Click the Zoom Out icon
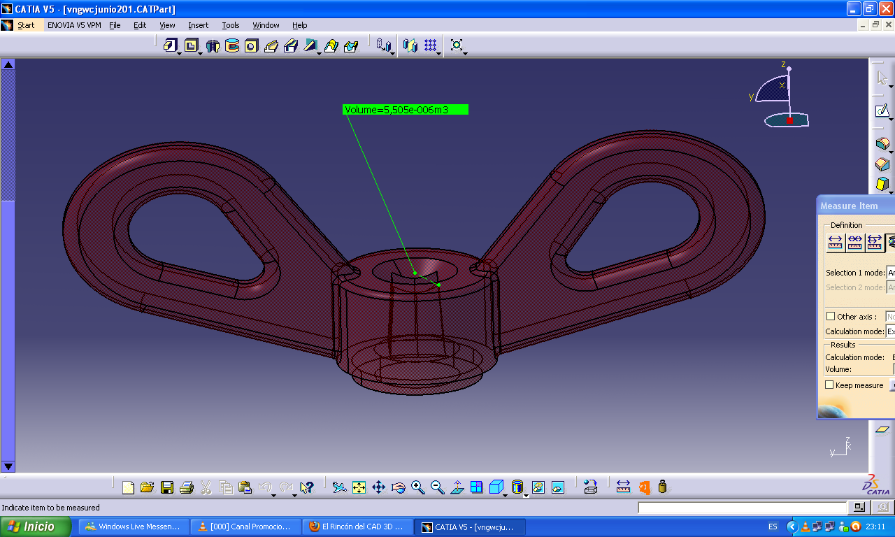The width and height of the screenshot is (895, 537). (438, 487)
